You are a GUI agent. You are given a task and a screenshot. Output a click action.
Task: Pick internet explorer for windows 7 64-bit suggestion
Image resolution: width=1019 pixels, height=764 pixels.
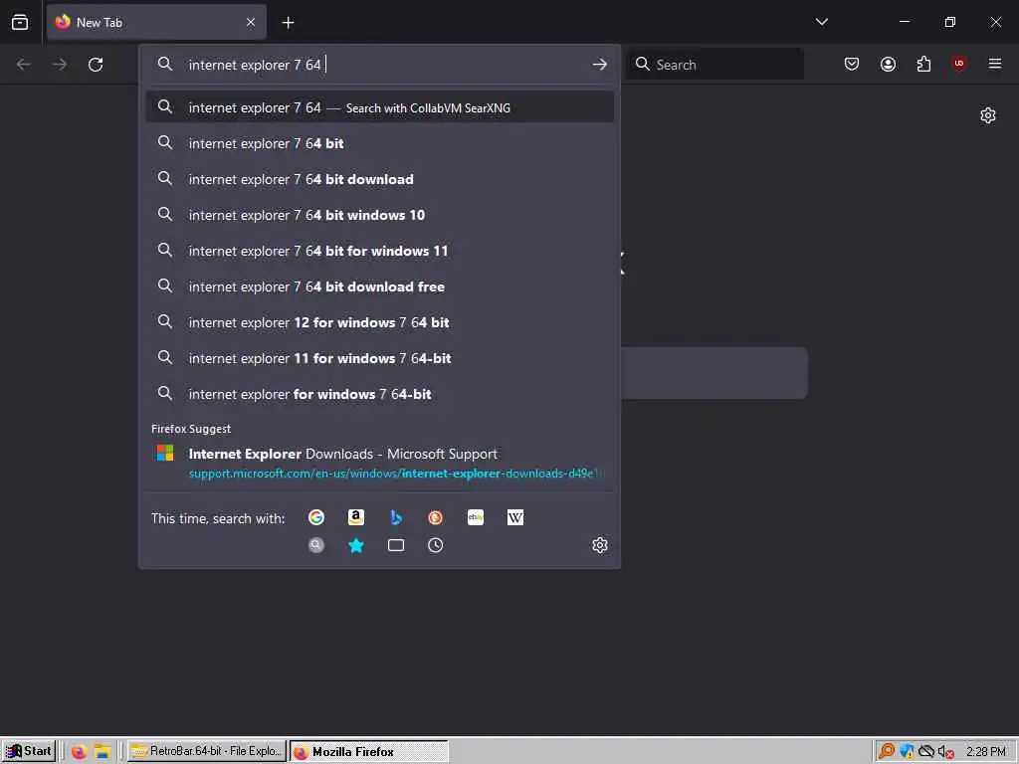(380, 394)
